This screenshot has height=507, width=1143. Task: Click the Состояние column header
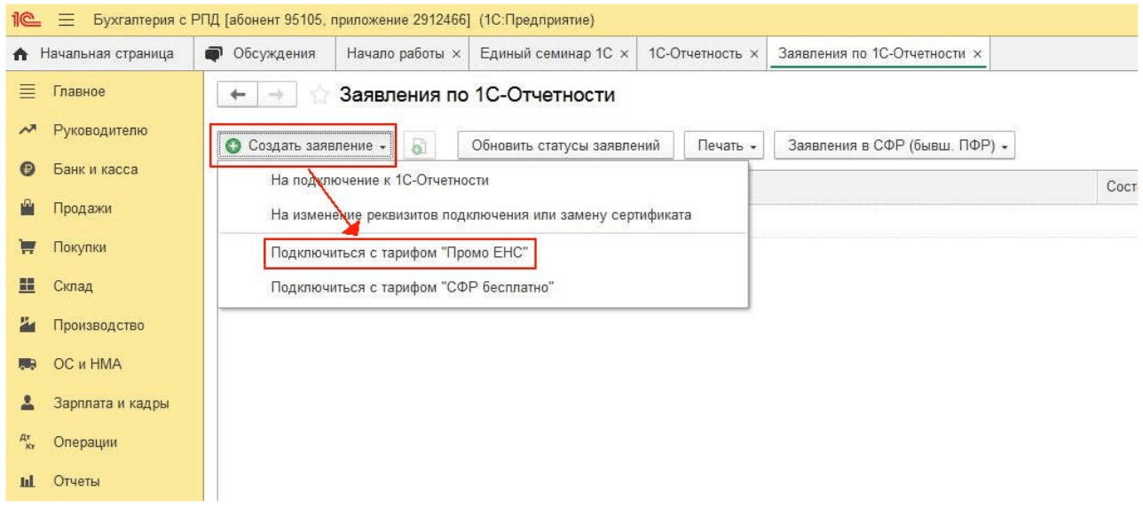1119,188
